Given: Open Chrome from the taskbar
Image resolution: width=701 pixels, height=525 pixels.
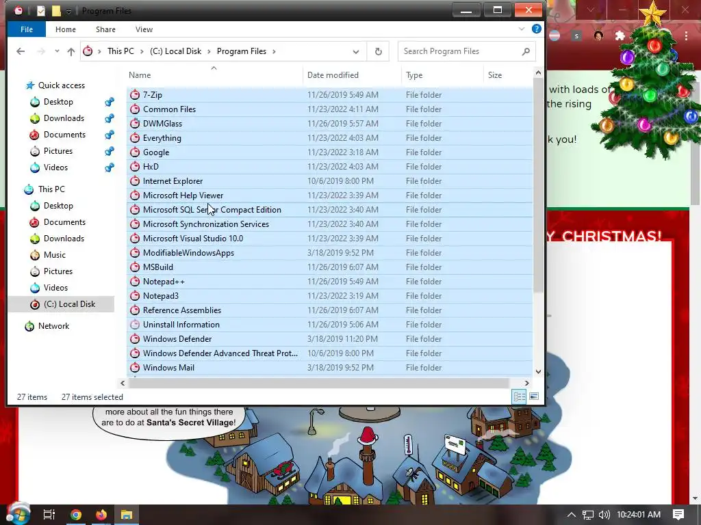Looking at the screenshot, I should click(x=76, y=515).
